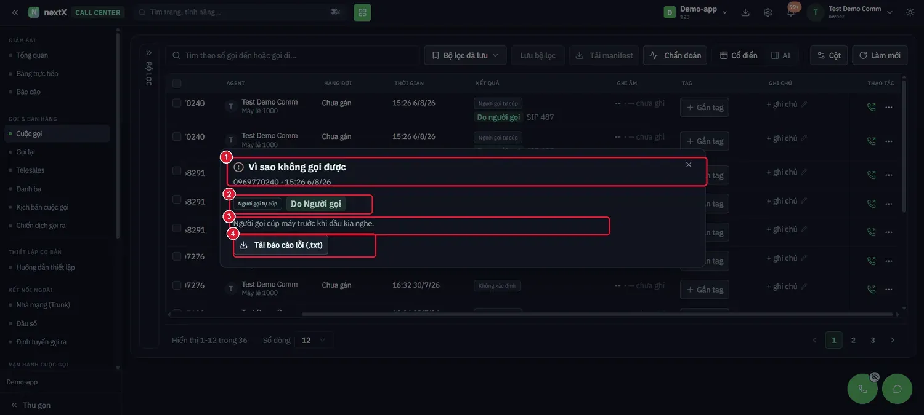Focus the call number search field

tap(293, 55)
